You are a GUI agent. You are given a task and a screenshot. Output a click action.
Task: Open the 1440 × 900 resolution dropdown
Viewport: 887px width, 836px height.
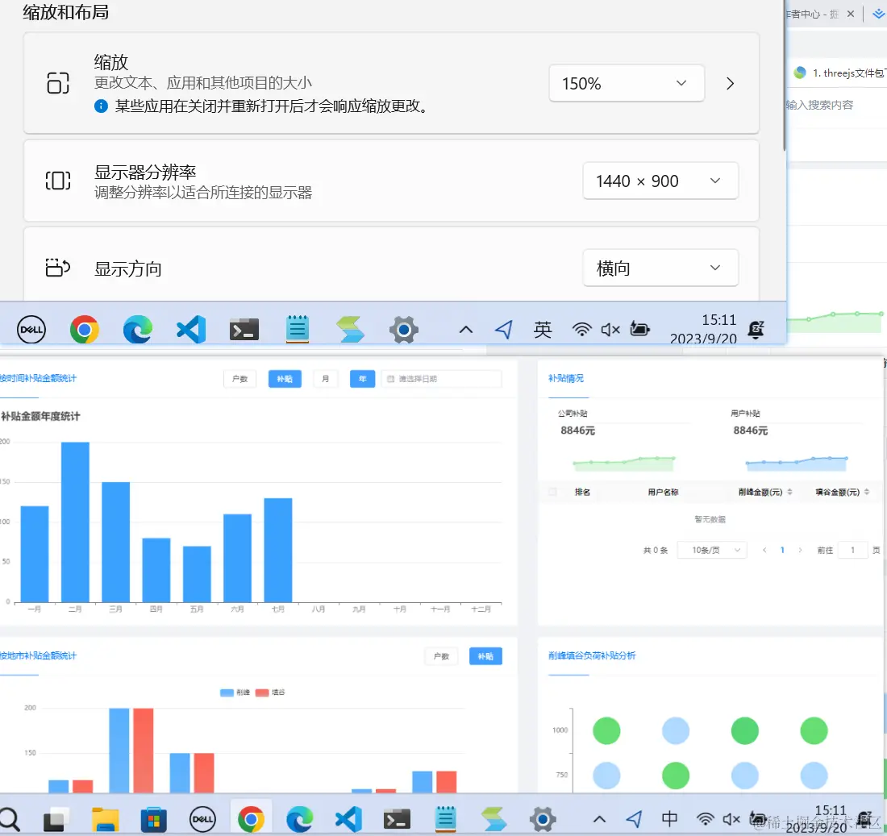pos(660,181)
